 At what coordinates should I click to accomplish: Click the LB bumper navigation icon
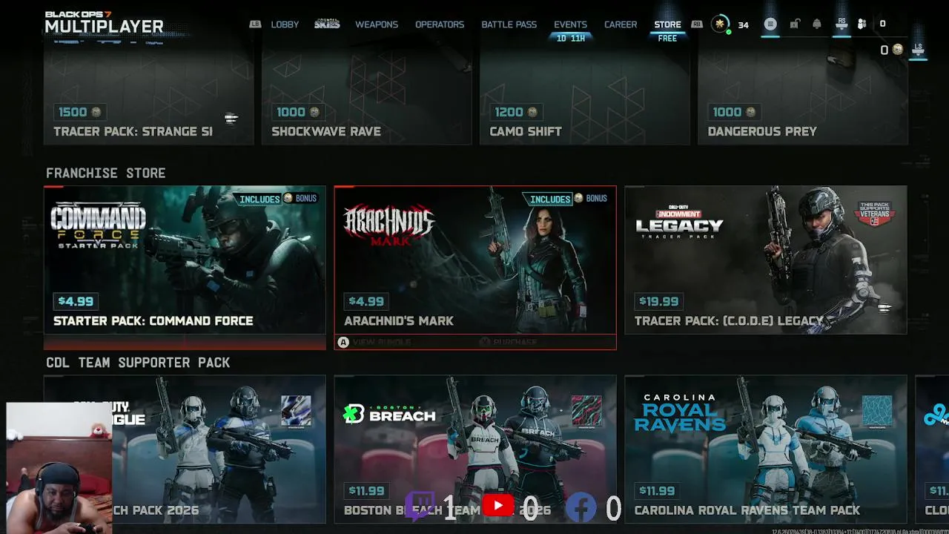click(255, 24)
